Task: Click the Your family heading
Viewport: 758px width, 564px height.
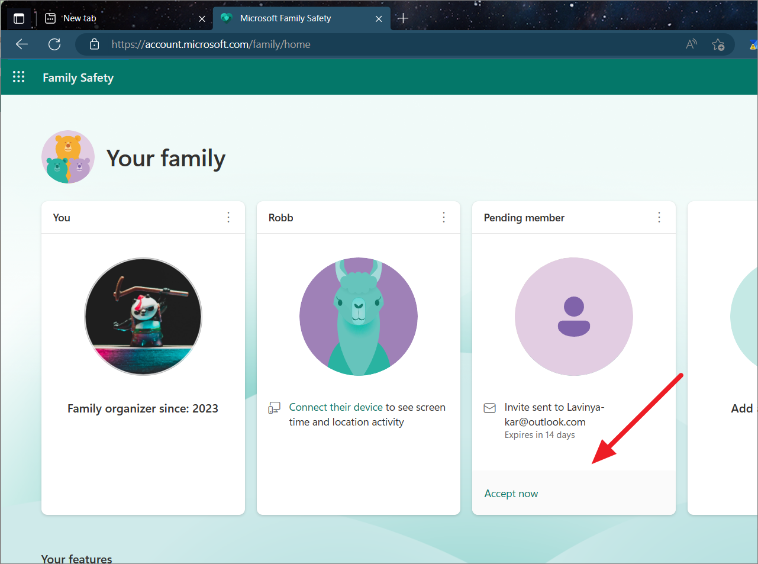Action: coord(166,159)
